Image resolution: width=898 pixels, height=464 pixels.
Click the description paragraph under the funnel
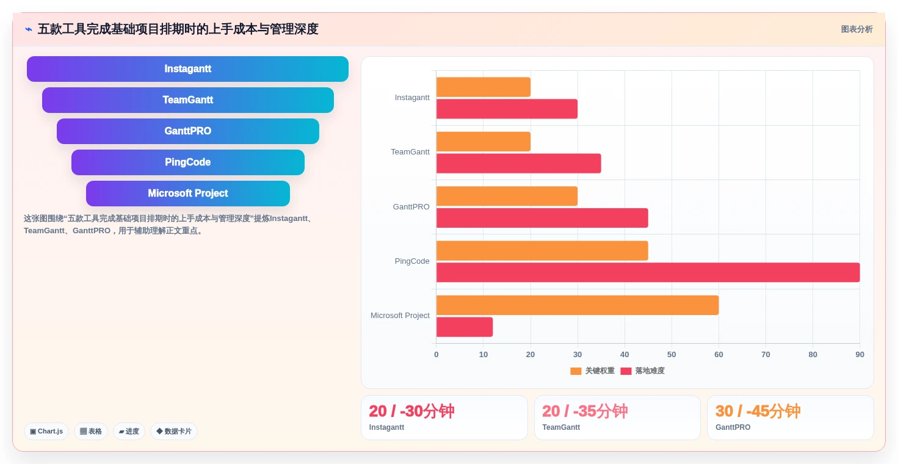pyautogui.click(x=169, y=225)
